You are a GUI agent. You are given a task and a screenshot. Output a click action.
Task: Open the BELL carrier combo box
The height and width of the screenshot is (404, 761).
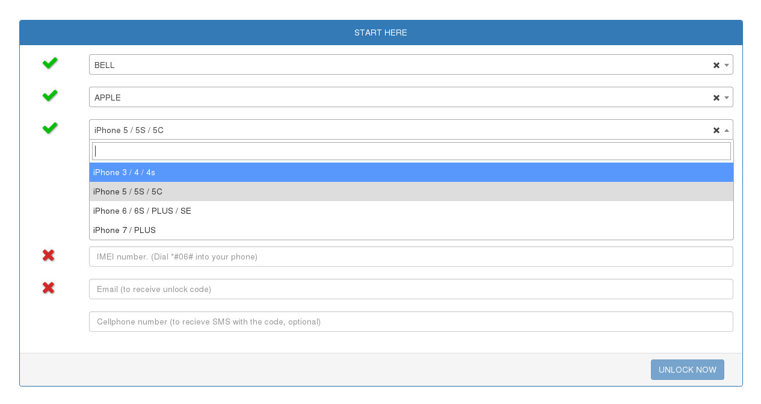[x=411, y=65]
